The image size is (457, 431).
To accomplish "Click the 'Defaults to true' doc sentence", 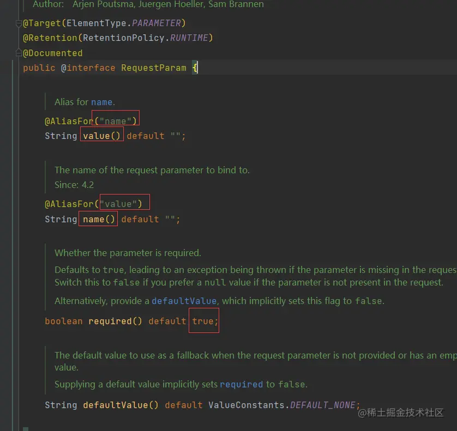I will coord(255,270).
